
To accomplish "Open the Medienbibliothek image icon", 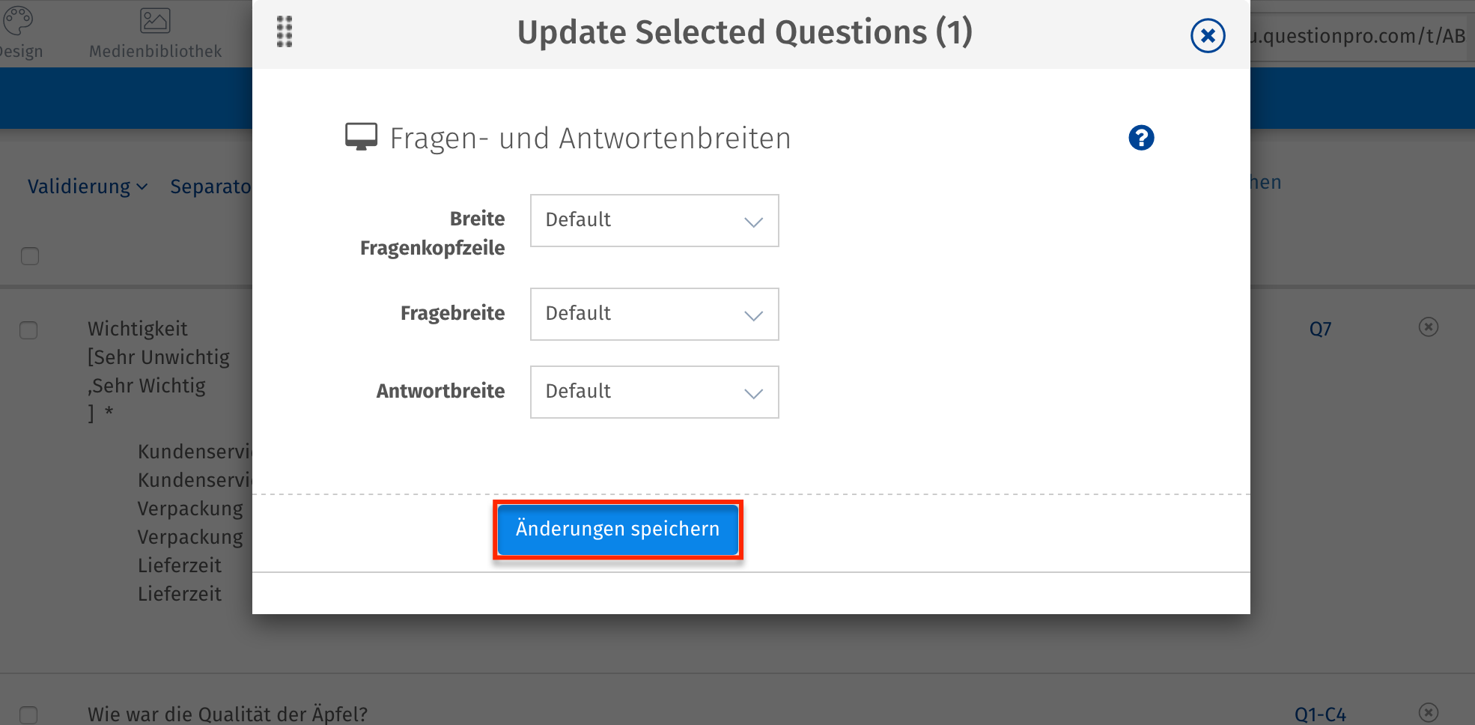I will point(155,21).
